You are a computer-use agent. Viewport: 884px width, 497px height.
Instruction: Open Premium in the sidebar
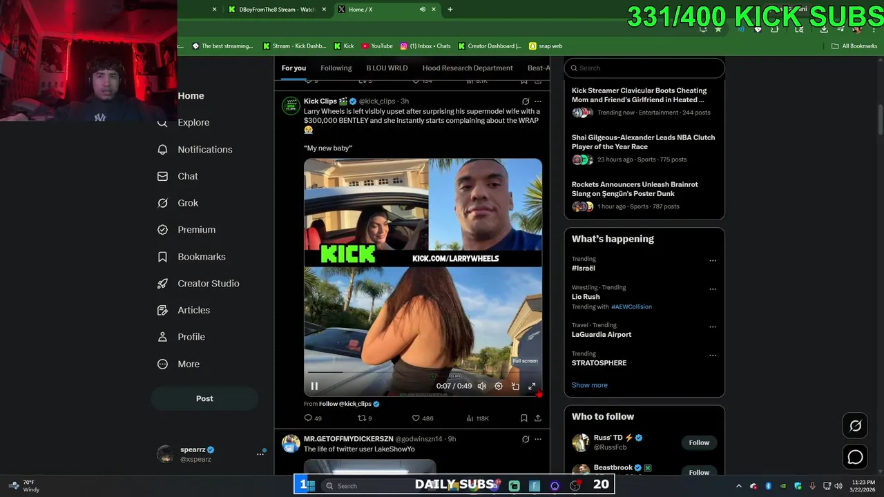pyautogui.click(x=186, y=230)
